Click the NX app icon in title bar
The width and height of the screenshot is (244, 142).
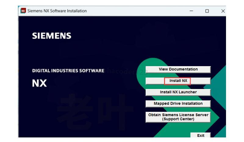23,11
